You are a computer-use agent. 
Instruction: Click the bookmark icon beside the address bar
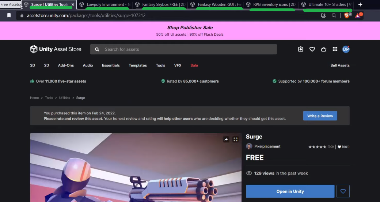point(9,15)
